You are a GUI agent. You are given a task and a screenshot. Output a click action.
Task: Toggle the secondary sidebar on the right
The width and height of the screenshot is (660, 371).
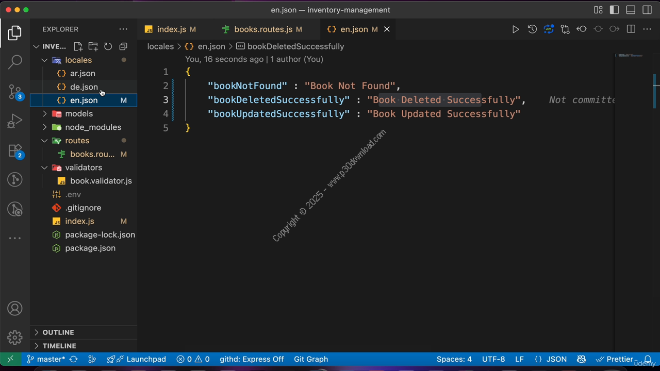tap(647, 10)
